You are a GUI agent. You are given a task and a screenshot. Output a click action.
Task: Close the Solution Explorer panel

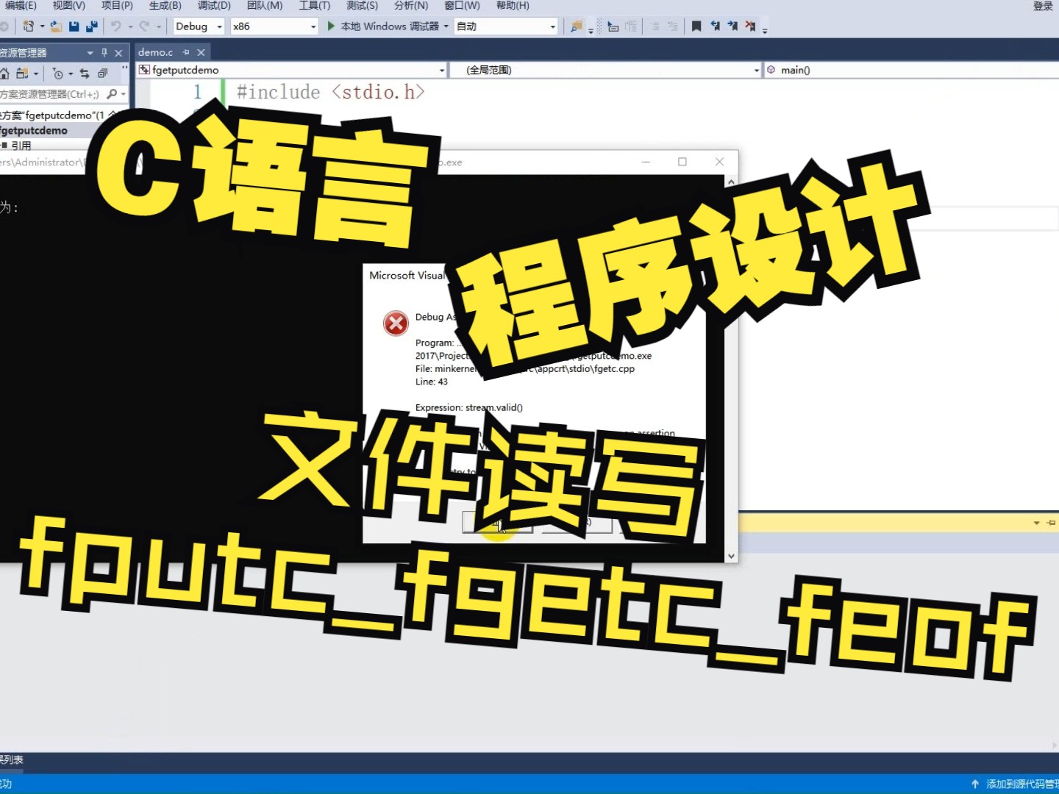click(118, 53)
